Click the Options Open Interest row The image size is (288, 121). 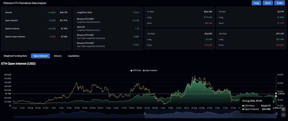[36, 37]
